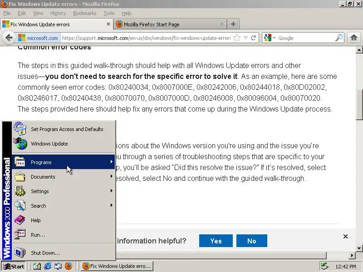Viewport: 363px width, 272px height.
Task: Choose Shut Down... from the Start menu
Action: tap(64, 253)
